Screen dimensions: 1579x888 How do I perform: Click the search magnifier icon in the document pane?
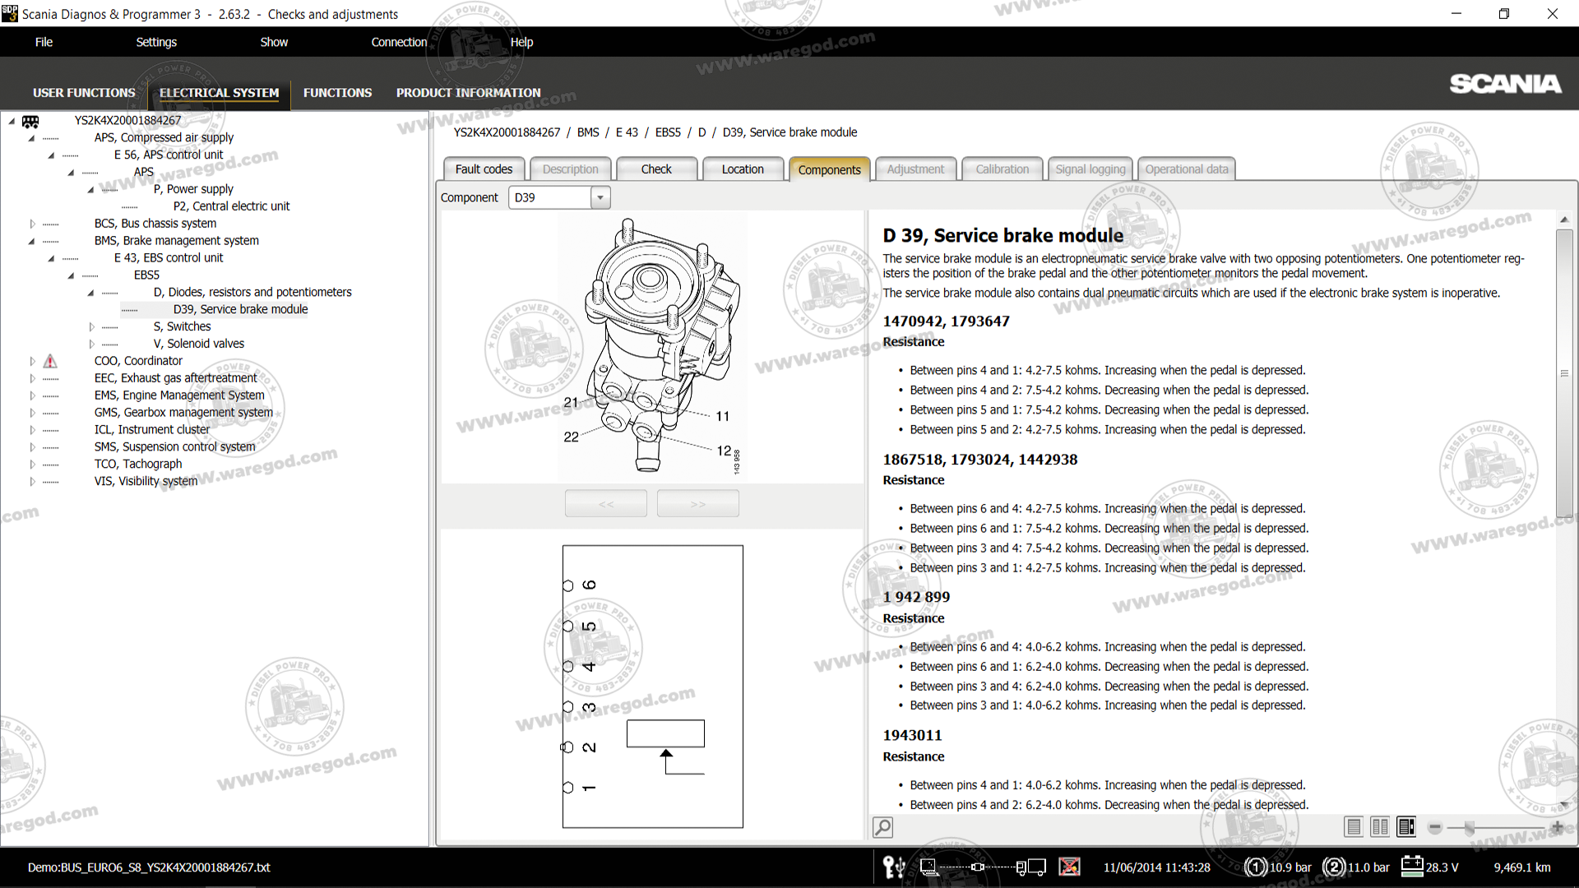click(882, 827)
